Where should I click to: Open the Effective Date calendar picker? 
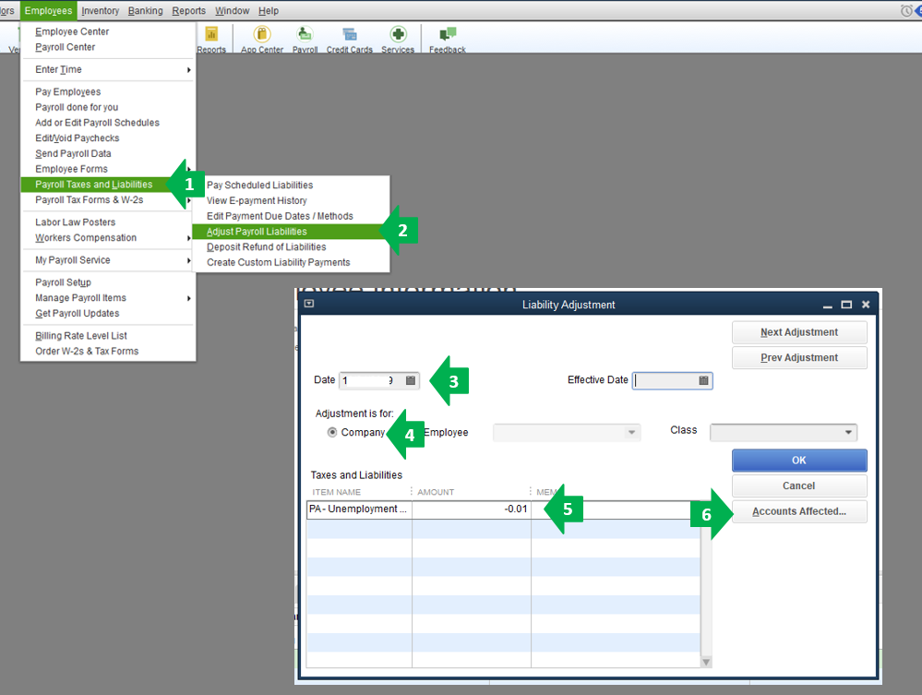coord(703,380)
